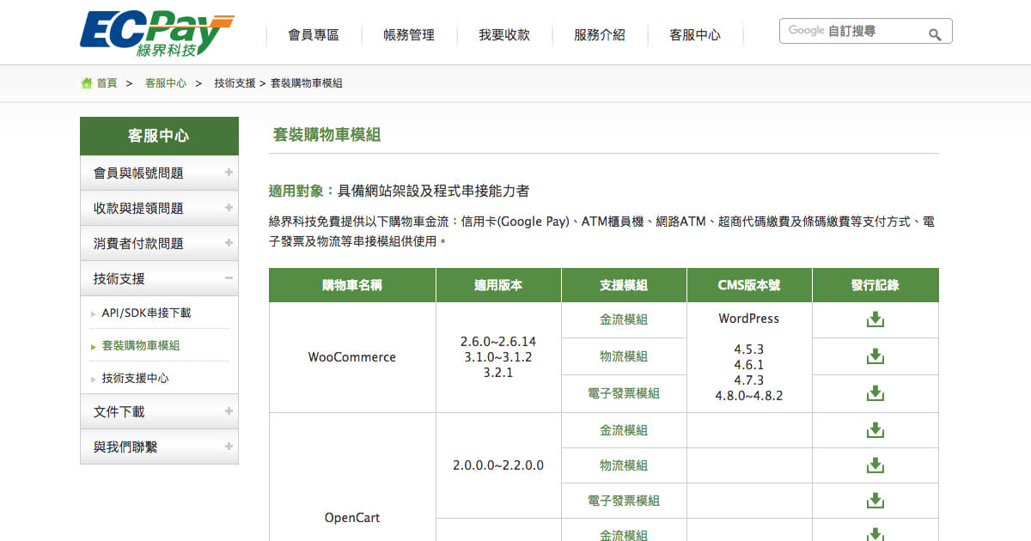Go to 客服中心 via breadcrumb

point(165,83)
